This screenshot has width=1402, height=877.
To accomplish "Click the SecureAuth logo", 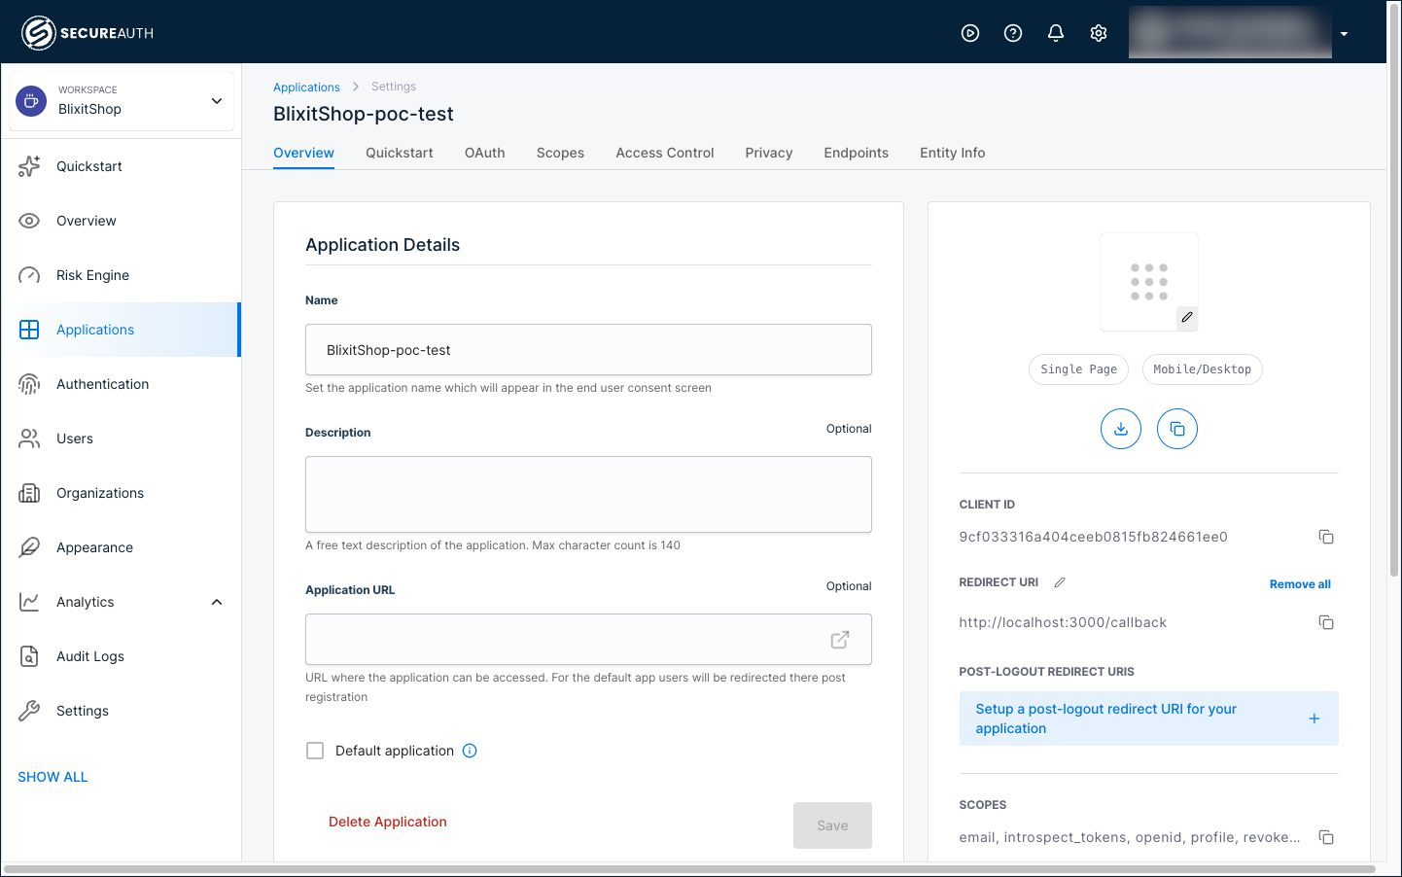I will pos(88,33).
